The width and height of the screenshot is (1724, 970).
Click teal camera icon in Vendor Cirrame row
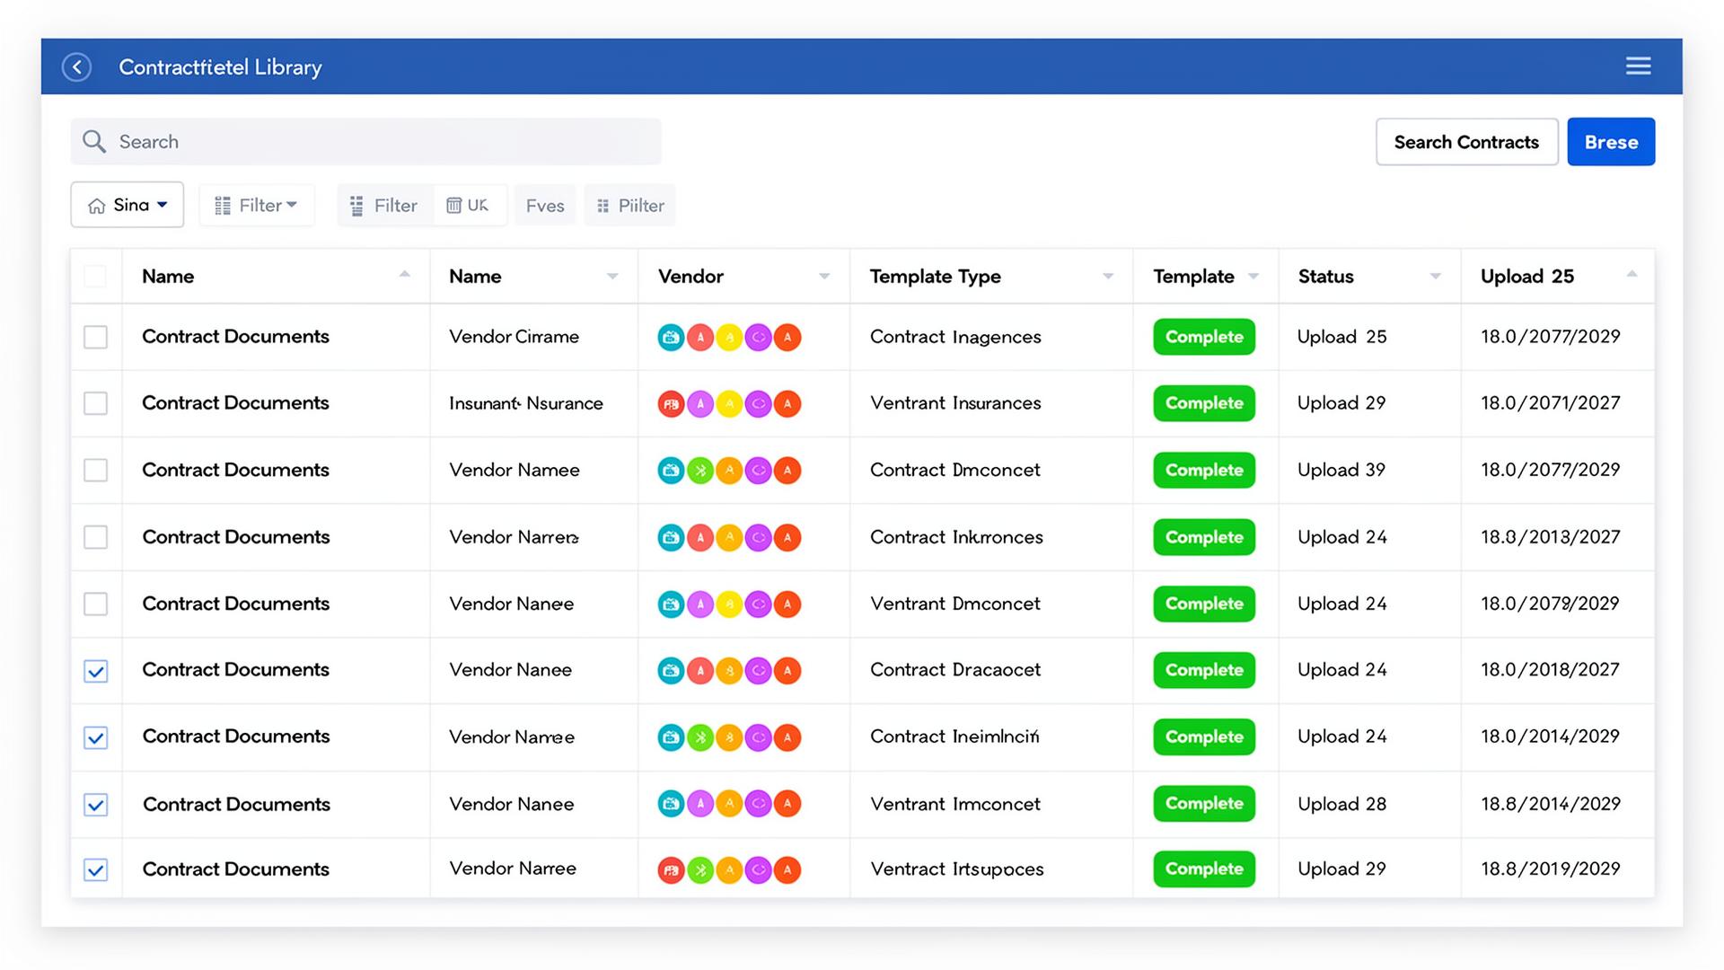click(x=671, y=338)
